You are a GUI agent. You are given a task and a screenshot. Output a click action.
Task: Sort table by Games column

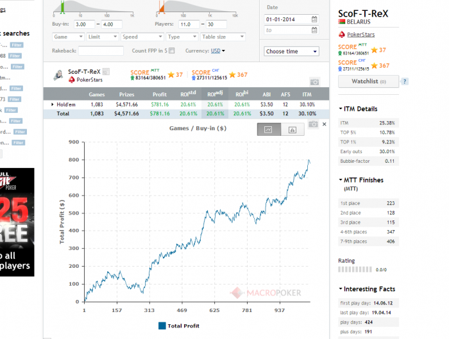pyautogui.click(x=97, y=94)
